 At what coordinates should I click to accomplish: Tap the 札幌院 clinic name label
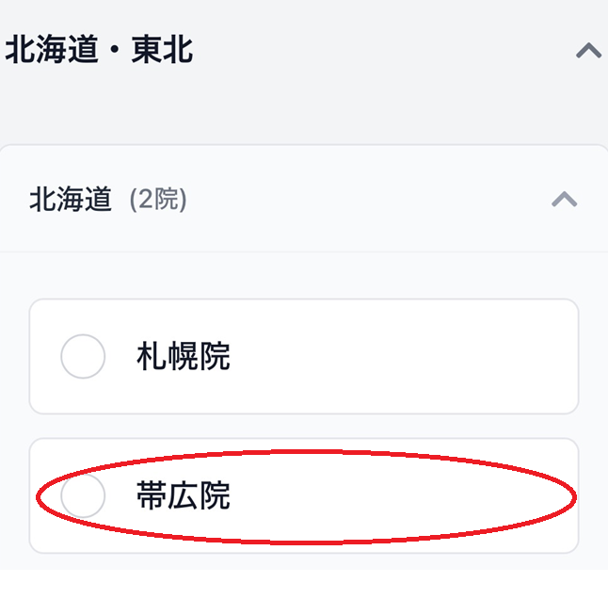pyautogui.click(x=183, y=357)
